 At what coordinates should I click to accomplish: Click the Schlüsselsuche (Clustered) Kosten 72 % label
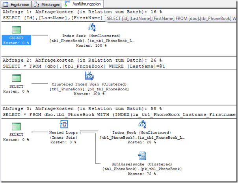pos(142,169)
